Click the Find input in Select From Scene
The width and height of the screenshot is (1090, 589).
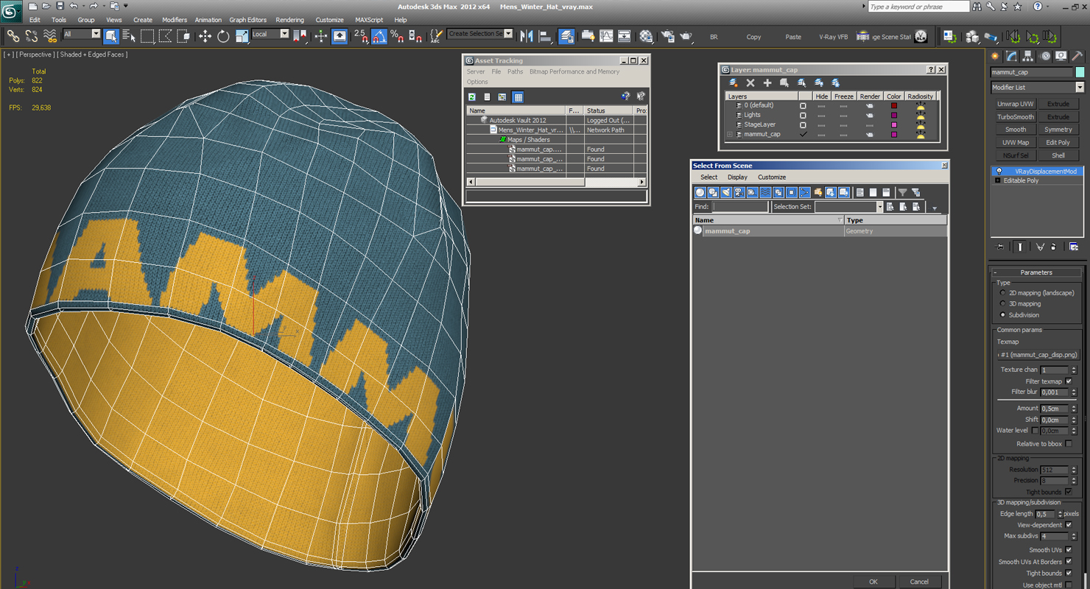(739, 207)
